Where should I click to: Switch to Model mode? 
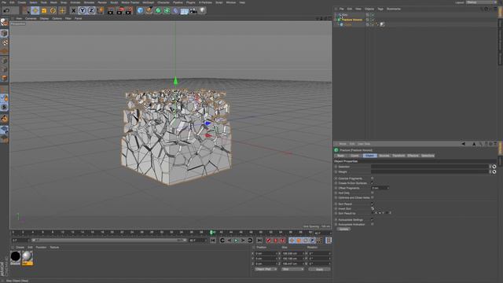[x=4, y=33]
